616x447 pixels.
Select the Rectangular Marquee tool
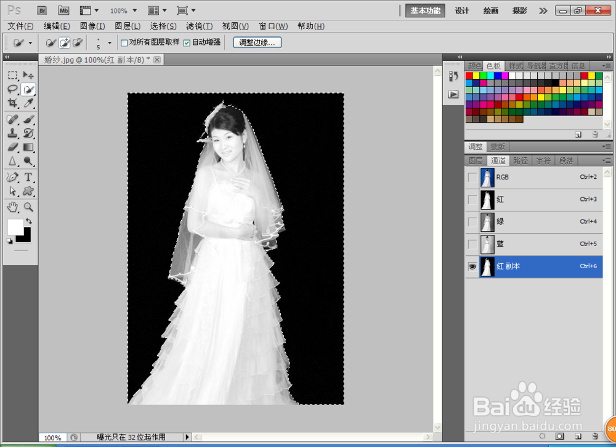[12, 75]
